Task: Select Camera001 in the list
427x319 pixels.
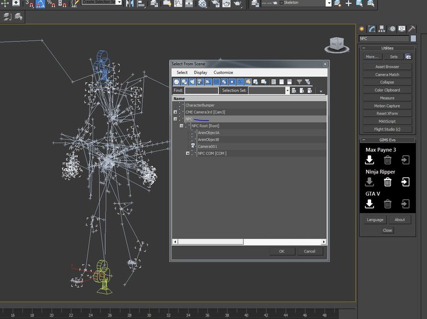Action: tap(207, 146)
